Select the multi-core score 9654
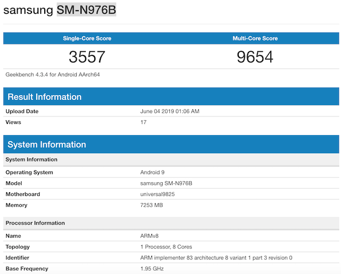 pyautogui.click(x=255, y=57)
